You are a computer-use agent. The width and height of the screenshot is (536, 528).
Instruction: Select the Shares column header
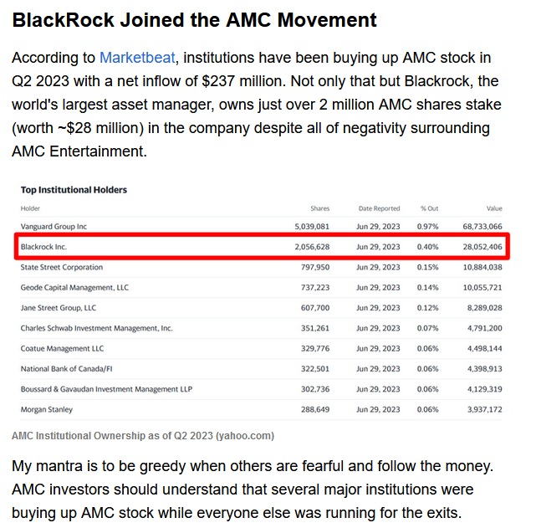[x=319, y=208]
